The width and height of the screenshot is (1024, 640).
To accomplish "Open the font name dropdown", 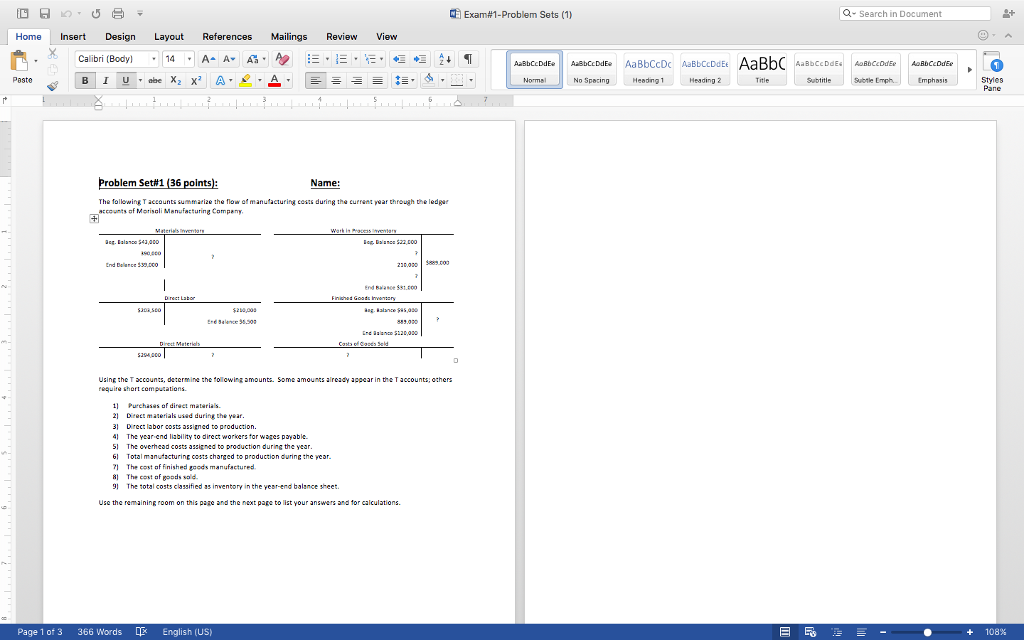I will click(154, 58).
